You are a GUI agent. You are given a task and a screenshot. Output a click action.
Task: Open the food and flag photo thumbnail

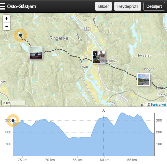[x=99, y=57]
